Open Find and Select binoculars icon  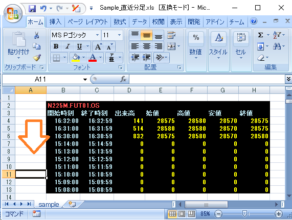pyautogui.click(x=277, y=46)
